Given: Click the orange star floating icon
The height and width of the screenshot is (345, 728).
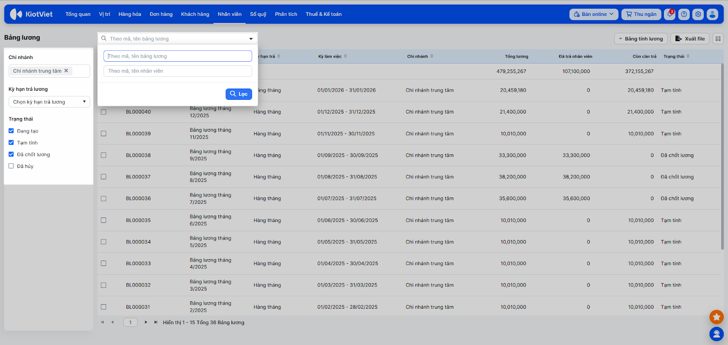Looking at the screenshot, I should tap(716, 317).
